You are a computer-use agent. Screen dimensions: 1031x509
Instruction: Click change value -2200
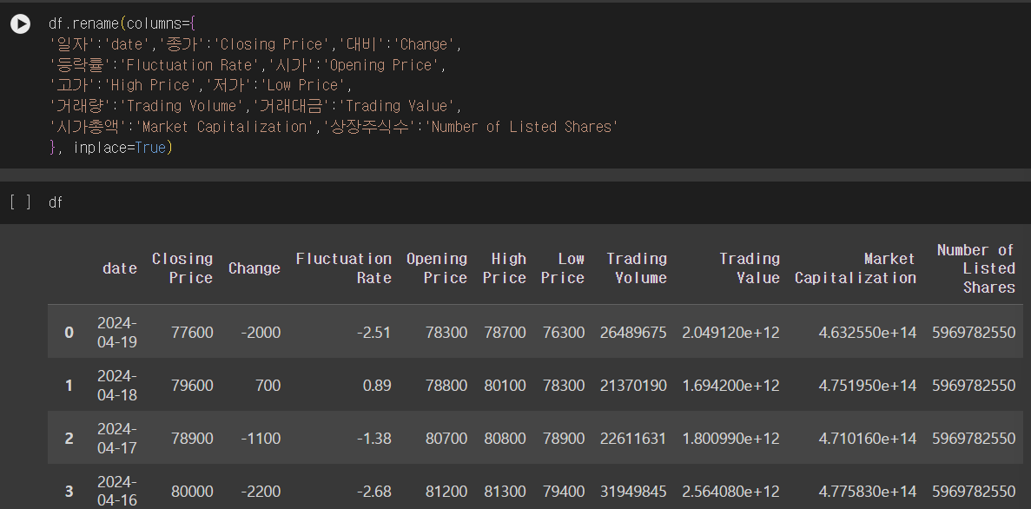pos(261,492)
